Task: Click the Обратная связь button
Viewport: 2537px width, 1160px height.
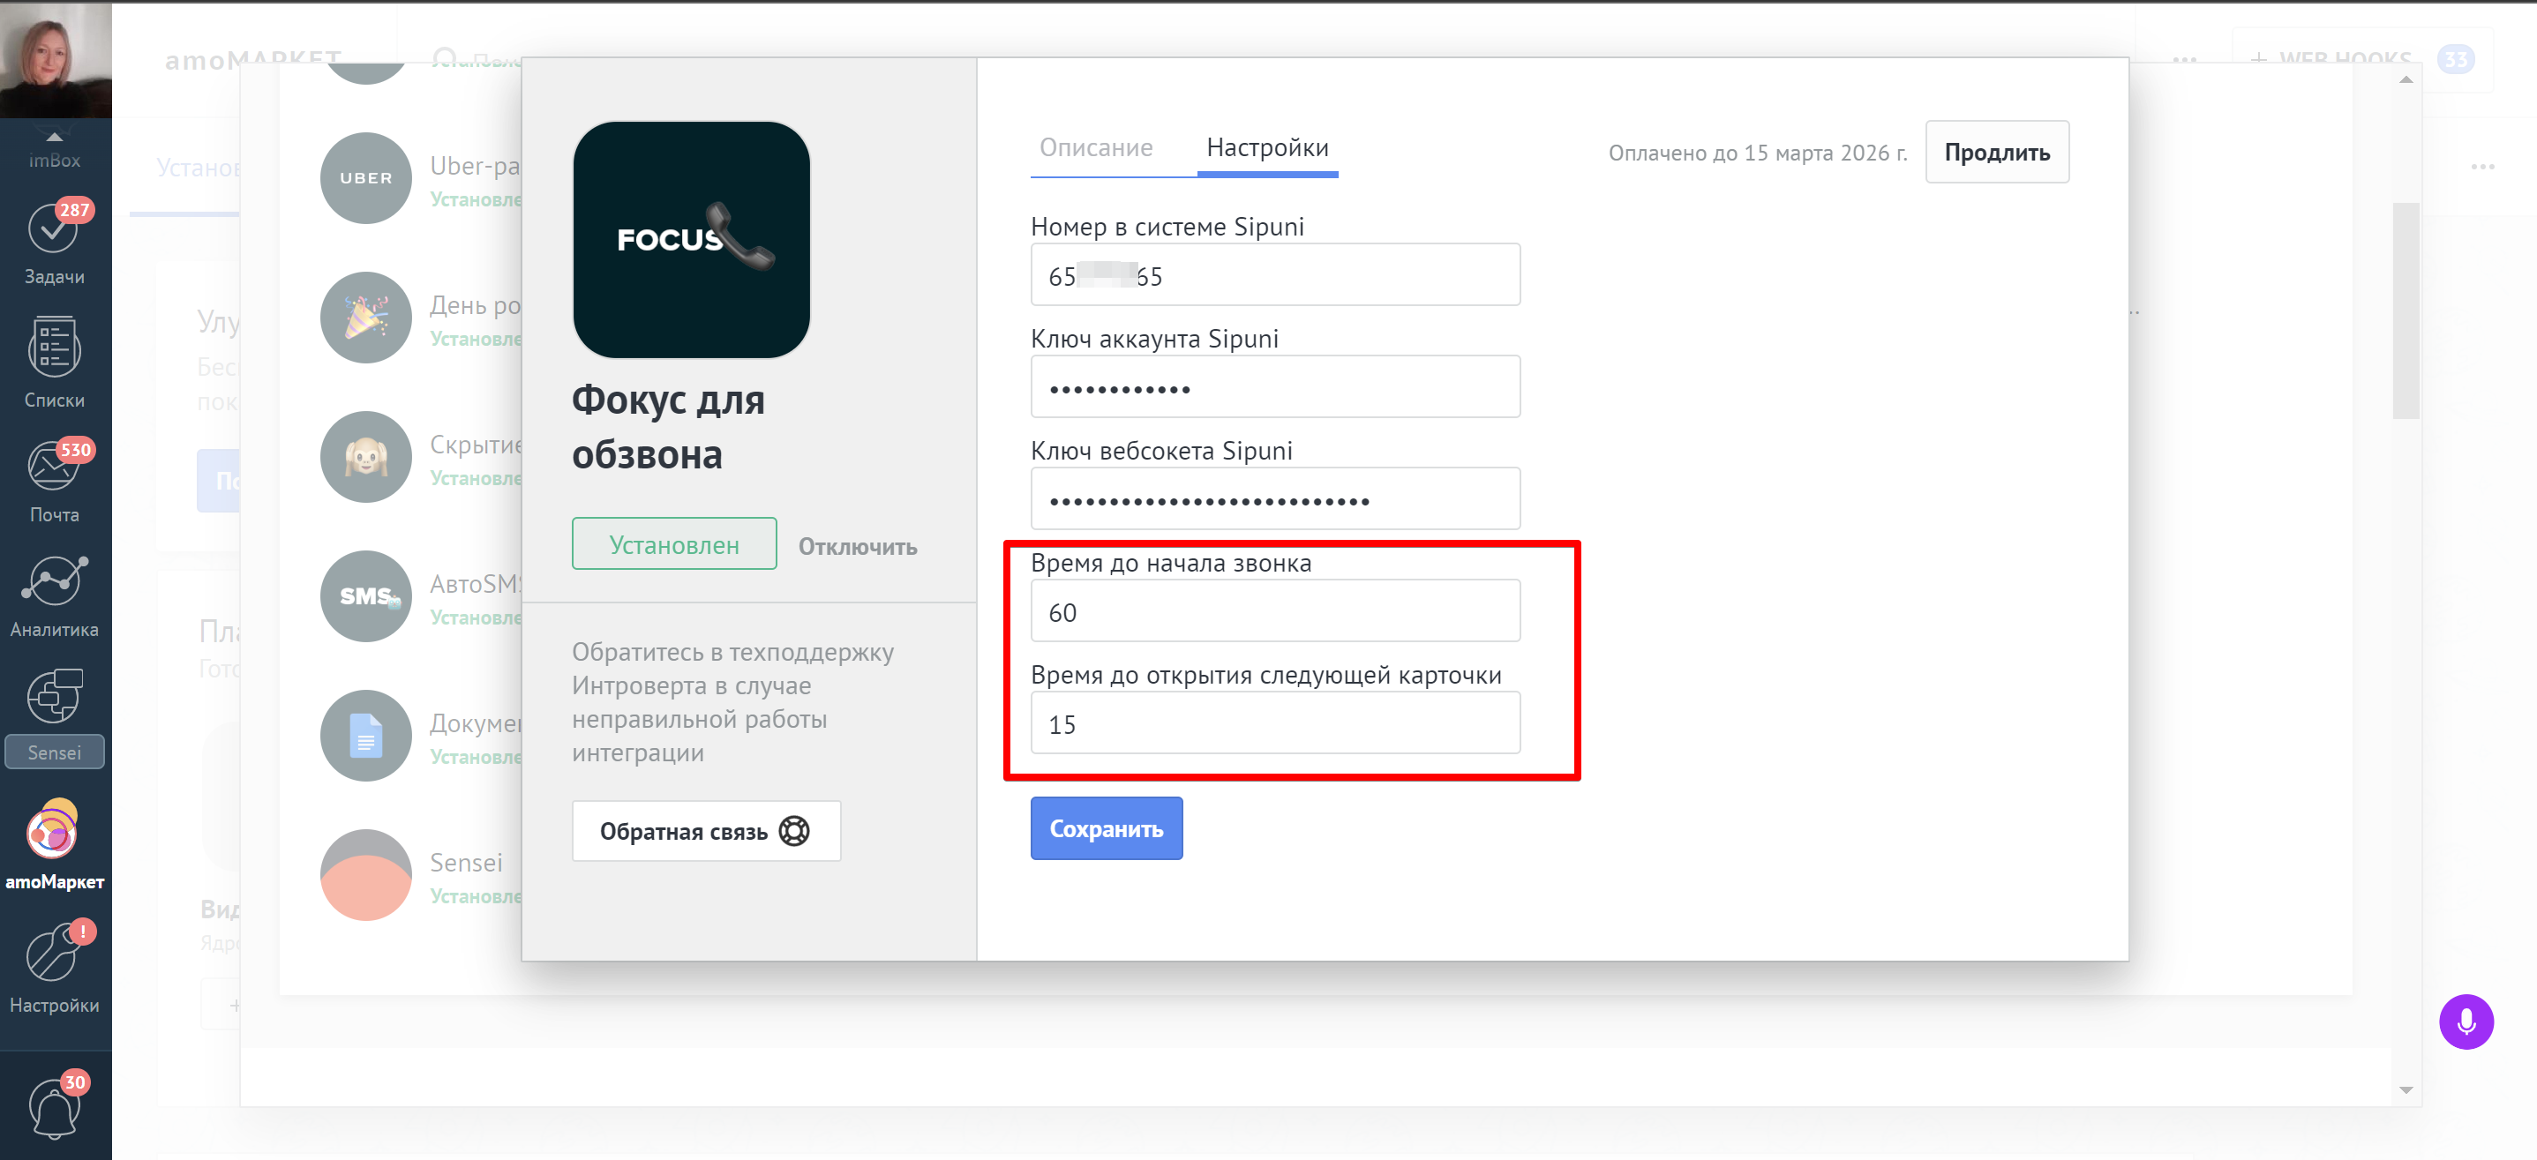Action: tap(706, 831)
